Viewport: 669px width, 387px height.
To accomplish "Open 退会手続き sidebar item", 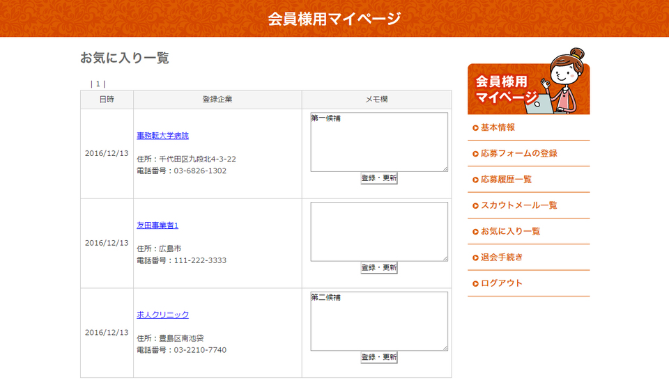I will point(502,258).
